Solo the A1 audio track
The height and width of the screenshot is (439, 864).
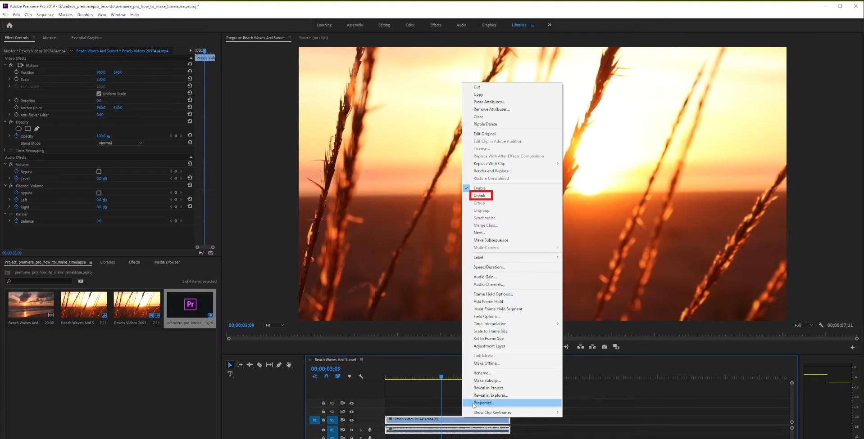(x=360, y=430)
